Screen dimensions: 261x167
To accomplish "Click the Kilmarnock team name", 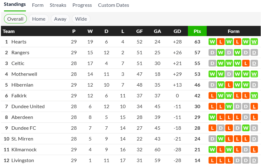I will (24, 150).
